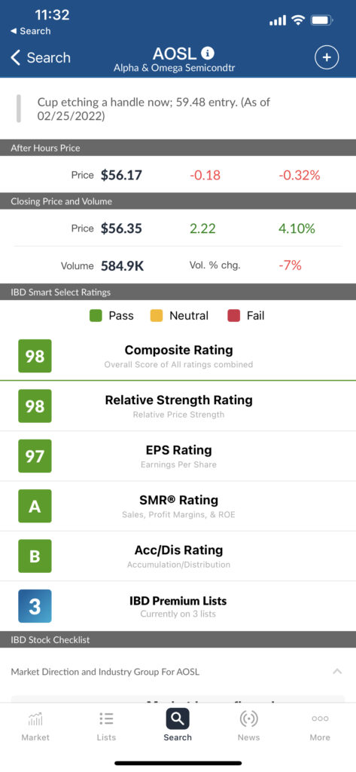Tap the Acc/Dis Rating B badge
The image size is (356, 772).
(35, 556)
